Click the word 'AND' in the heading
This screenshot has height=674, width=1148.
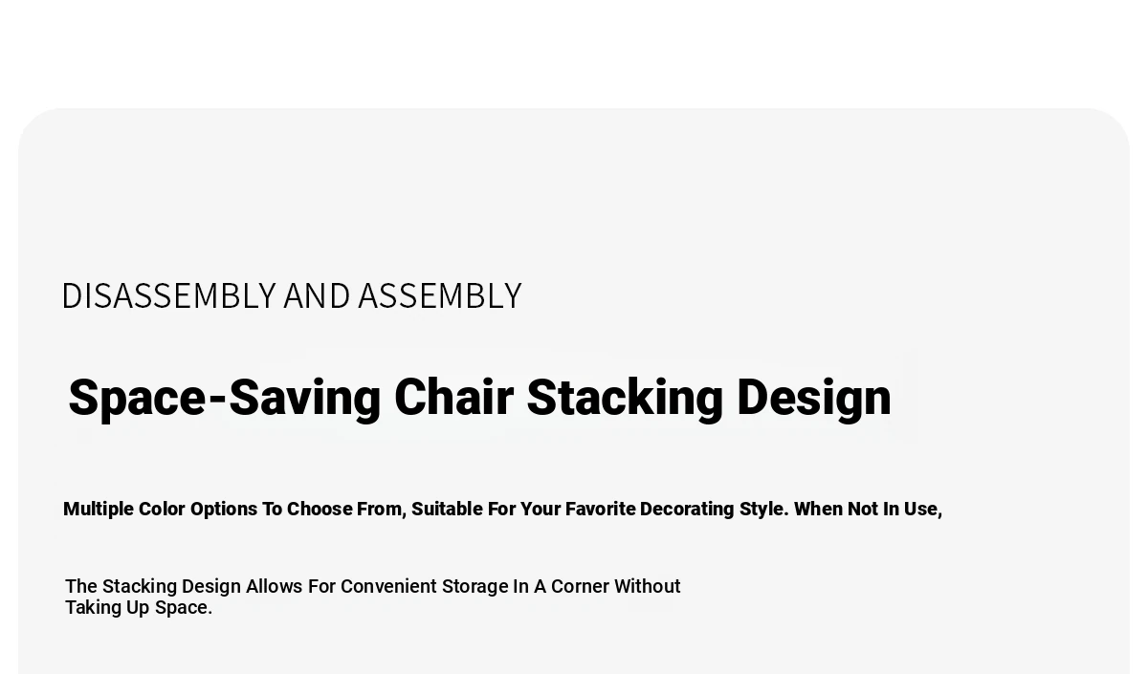[317, 295]
